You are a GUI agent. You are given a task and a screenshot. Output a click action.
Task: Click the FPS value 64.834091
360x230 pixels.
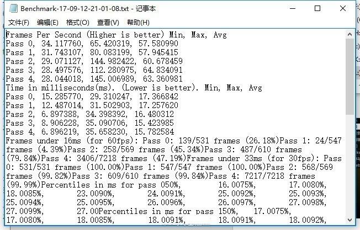pyautogui.click(x=163, y=70)
